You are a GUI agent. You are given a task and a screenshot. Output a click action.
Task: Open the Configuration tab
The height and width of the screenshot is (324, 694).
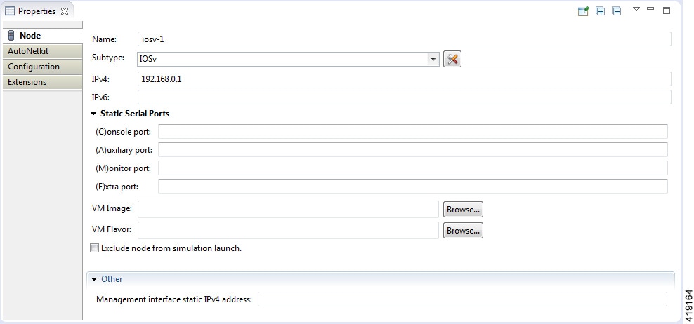(34, 67)
